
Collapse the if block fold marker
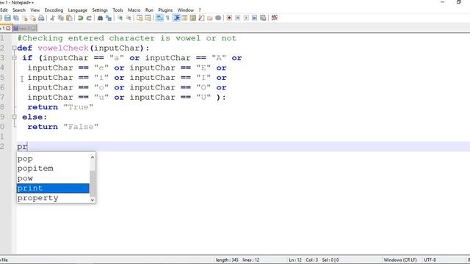[x=14, y=58]
